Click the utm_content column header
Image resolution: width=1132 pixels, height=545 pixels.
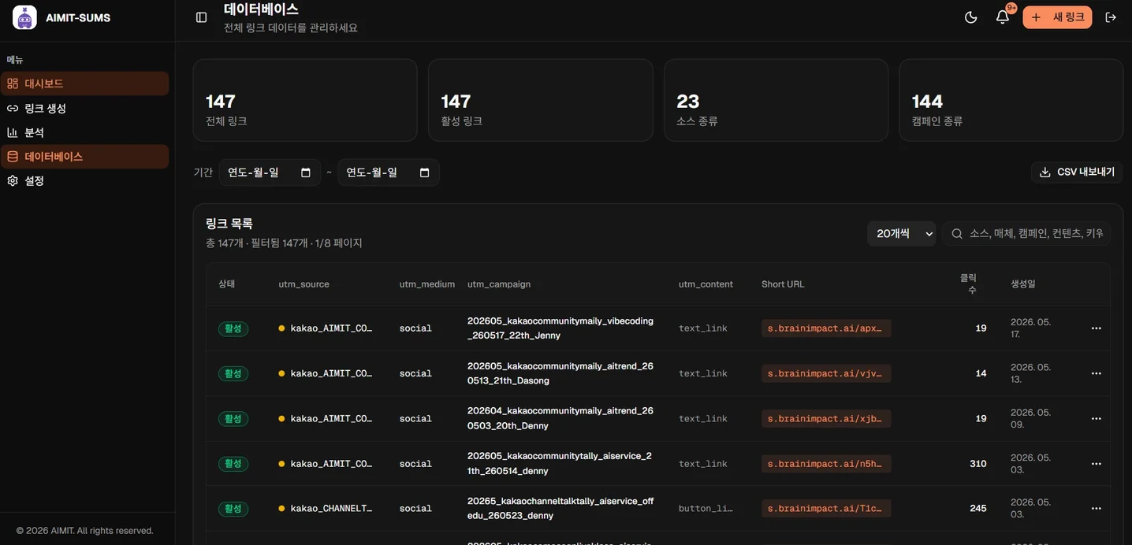(706, 284)
